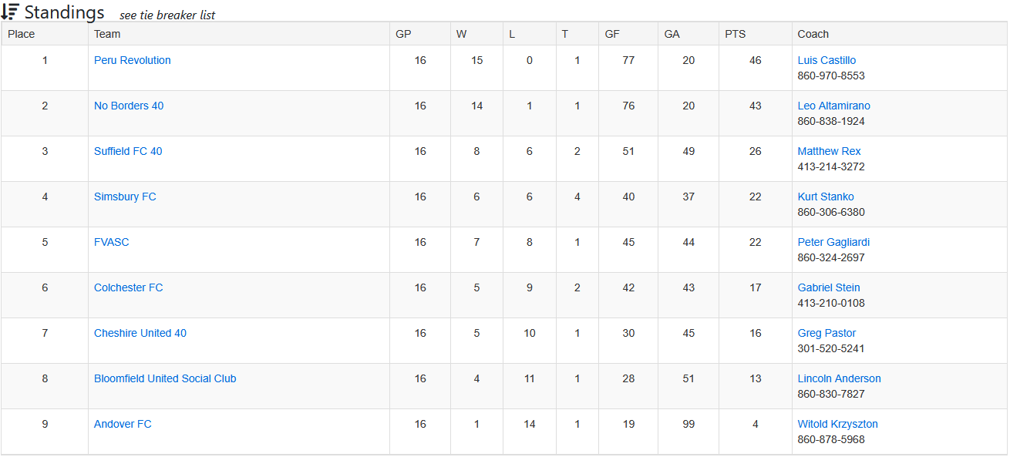Viewport: 1010px width, 457px height.
Task: Open Colchester FC team link
Action: click(129, 287)
